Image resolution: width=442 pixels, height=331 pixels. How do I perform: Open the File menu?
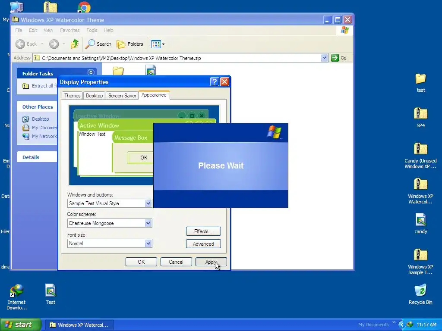(19, 30)
